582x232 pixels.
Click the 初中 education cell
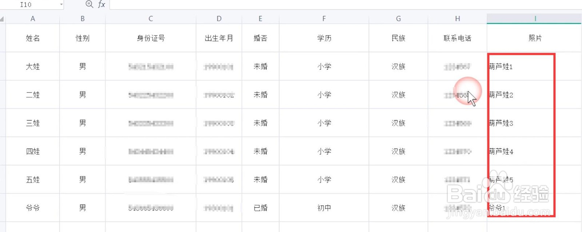[x=324, y=208]
